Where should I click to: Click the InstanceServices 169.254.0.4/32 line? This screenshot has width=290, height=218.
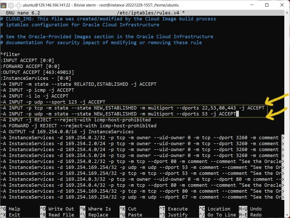pos(142,185)
